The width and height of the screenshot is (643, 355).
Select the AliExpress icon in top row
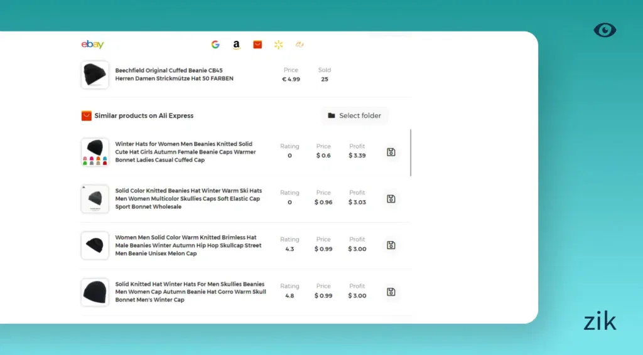(x=257, y=45)
